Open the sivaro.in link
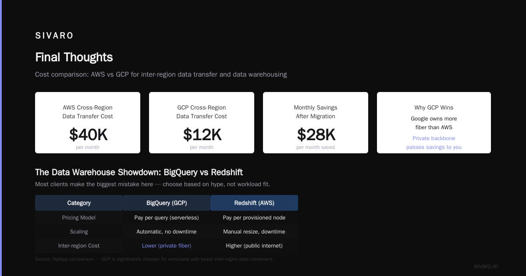This screenshot has width=526, height=276. pyautogui.click(x=486, y=266)
